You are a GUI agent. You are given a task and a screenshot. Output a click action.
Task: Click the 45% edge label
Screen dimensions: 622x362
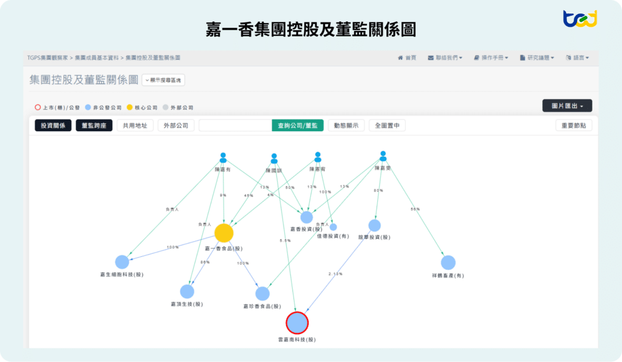click(x=248, y=196)
